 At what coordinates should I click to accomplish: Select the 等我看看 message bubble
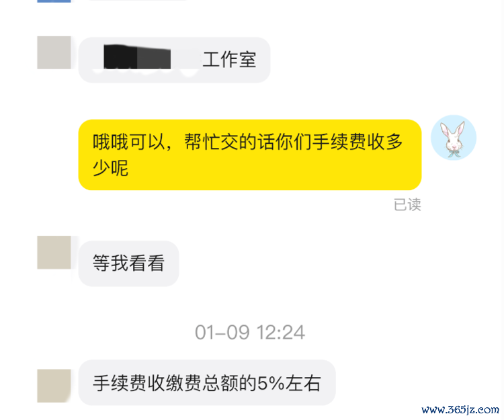point(128,263)
